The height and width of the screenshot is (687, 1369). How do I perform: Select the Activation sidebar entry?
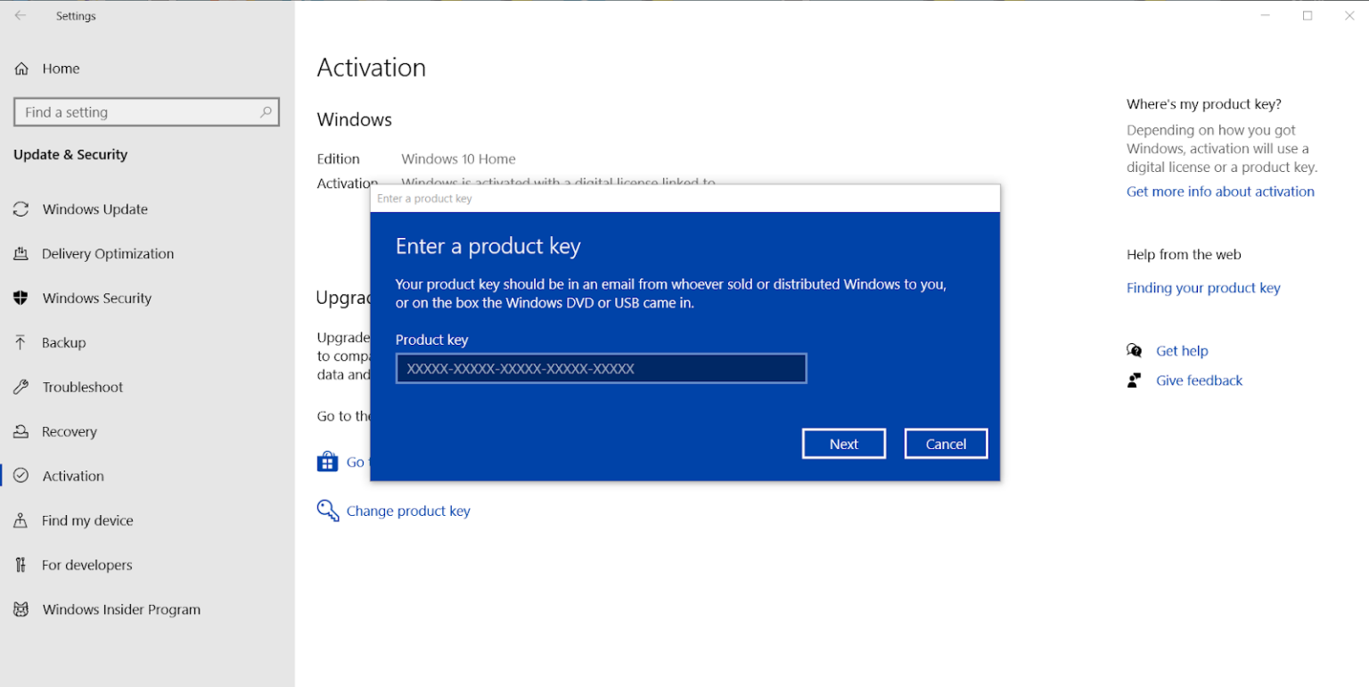pyautogui.click(x=73, y=476)
